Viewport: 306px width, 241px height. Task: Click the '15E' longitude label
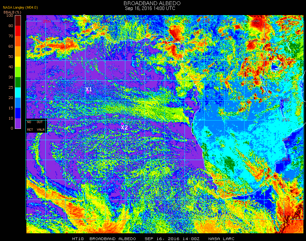[206, 21]
